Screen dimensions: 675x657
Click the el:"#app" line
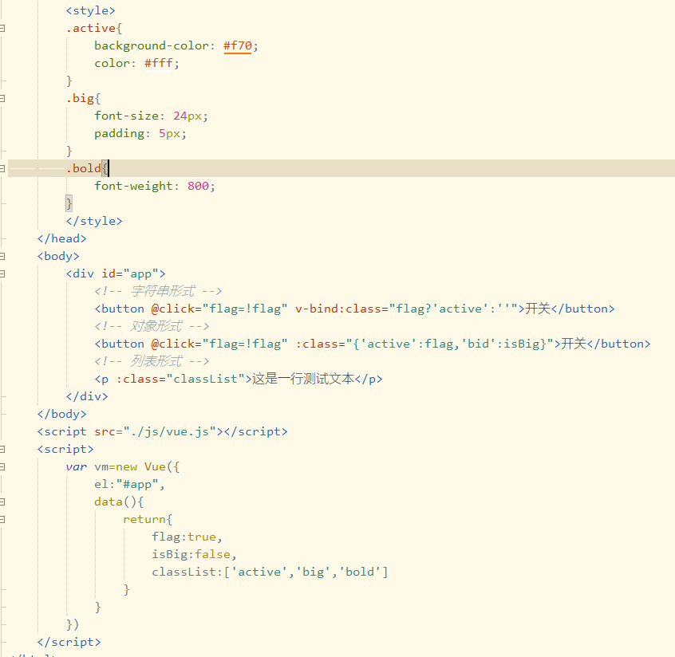pyautogui.click(x=129, y=485)
